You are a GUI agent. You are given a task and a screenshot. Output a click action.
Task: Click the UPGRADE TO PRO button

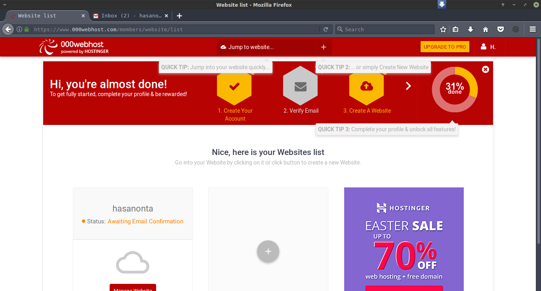pyautogui.click(x=445, y=47)
